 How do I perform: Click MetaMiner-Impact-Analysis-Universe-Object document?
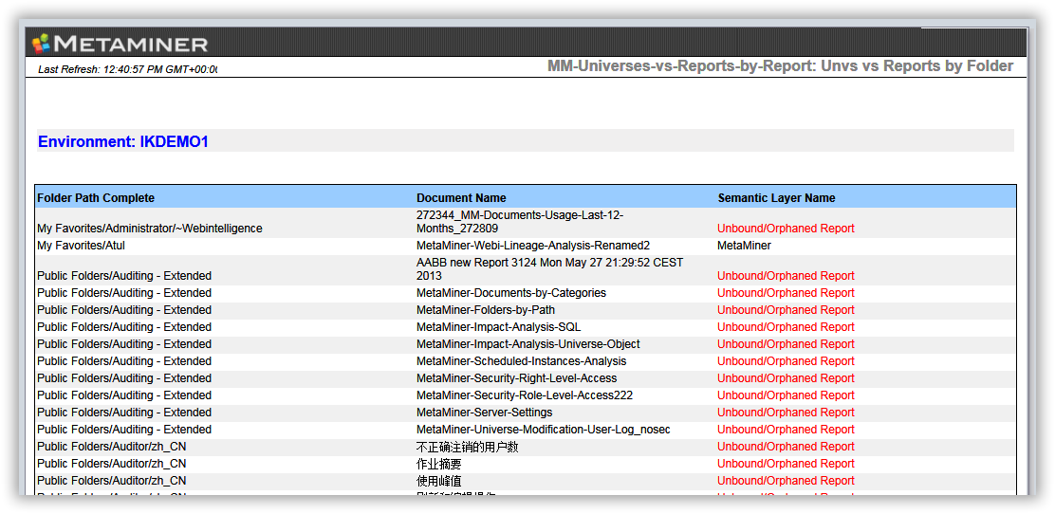(528, 344)
